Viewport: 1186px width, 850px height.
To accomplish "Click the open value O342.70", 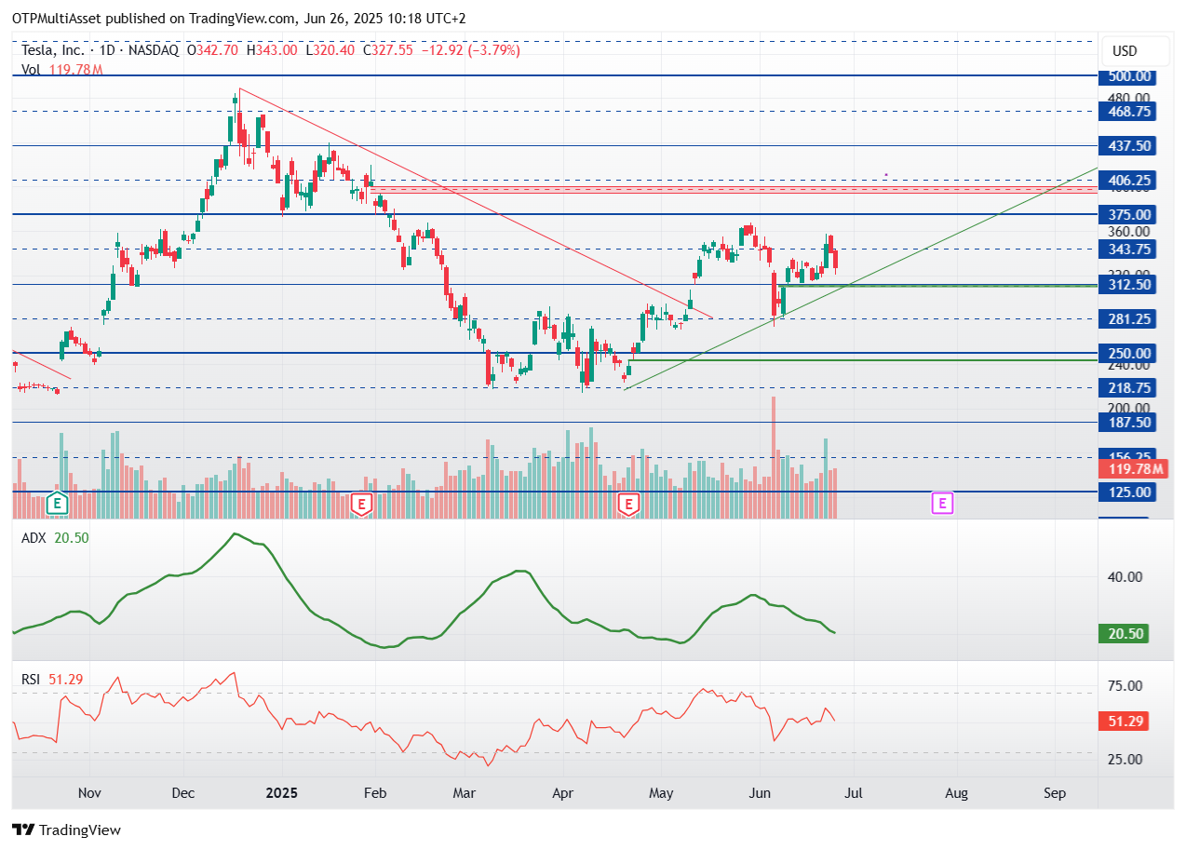I will (x=213, y=50).
